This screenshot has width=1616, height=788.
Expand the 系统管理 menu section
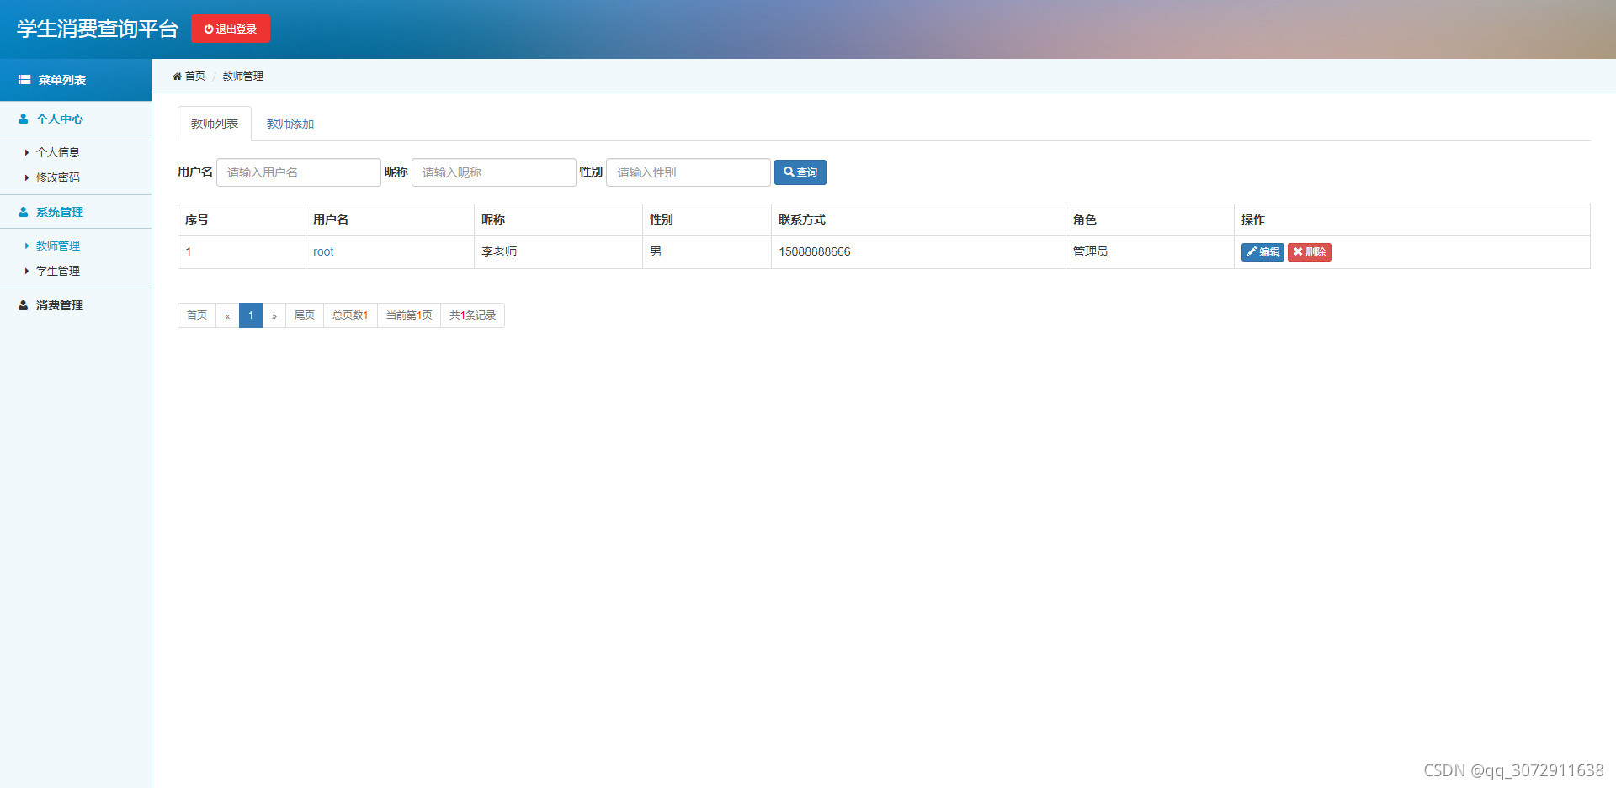click(x=76, y=212)
